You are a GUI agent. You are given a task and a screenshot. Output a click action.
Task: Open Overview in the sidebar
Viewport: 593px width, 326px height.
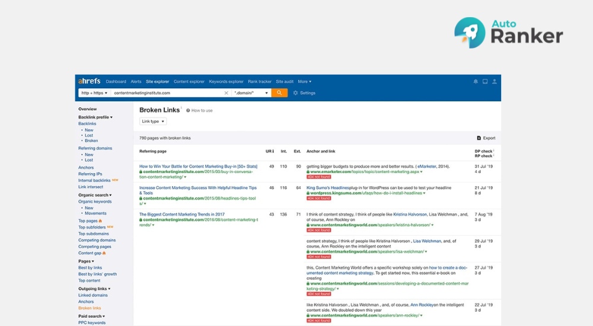pos(87,109)
